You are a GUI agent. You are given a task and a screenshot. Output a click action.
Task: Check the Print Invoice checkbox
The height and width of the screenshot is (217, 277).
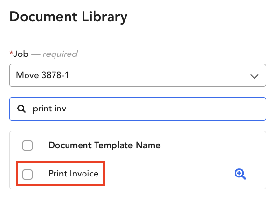click(28, 175)
